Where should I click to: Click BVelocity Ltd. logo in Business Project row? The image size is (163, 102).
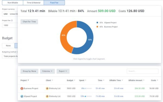[47, 88]
